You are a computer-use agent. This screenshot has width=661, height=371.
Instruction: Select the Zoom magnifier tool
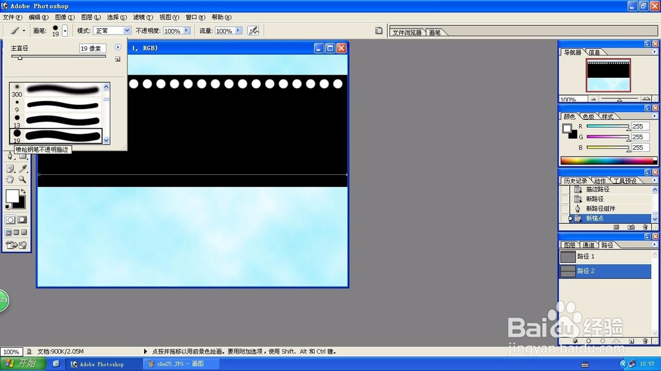(x=22, y=180)
